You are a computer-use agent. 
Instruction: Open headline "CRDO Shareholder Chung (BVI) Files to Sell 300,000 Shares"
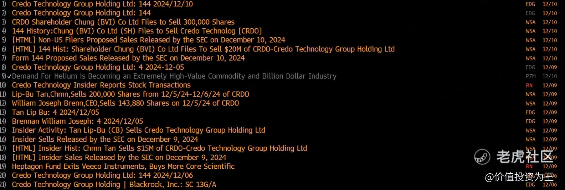[123, 22]
